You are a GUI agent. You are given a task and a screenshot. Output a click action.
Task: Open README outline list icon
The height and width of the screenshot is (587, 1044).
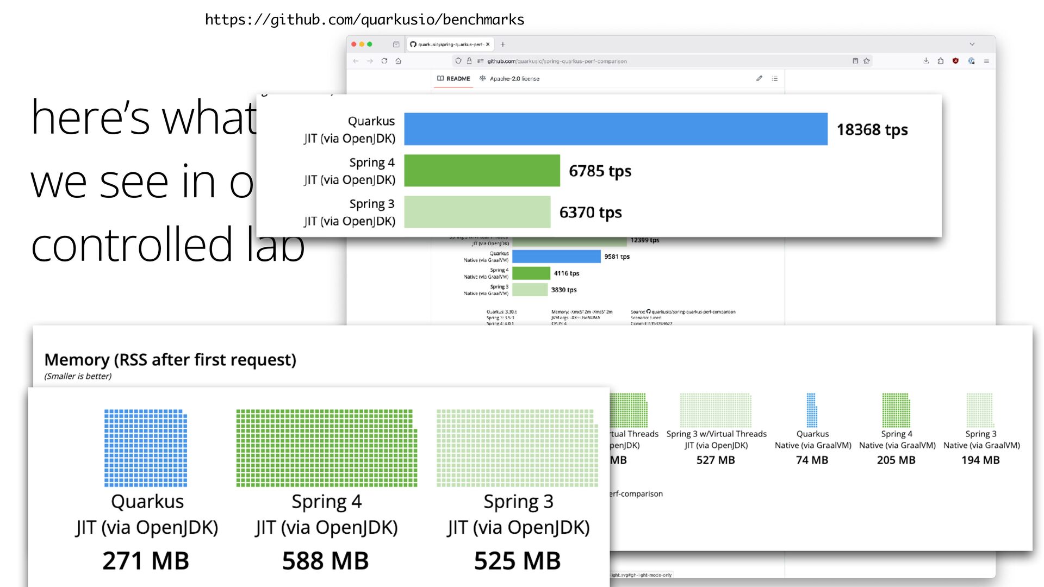pos(775,78)
